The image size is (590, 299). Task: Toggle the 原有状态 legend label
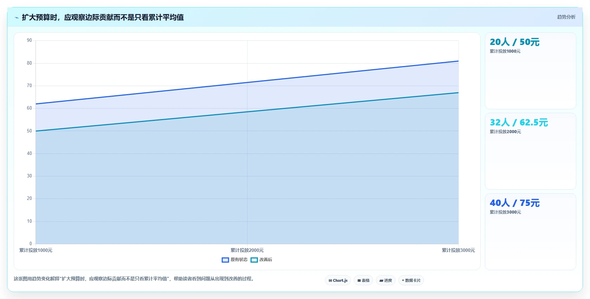pyautogui.click(x=239, y=260)
